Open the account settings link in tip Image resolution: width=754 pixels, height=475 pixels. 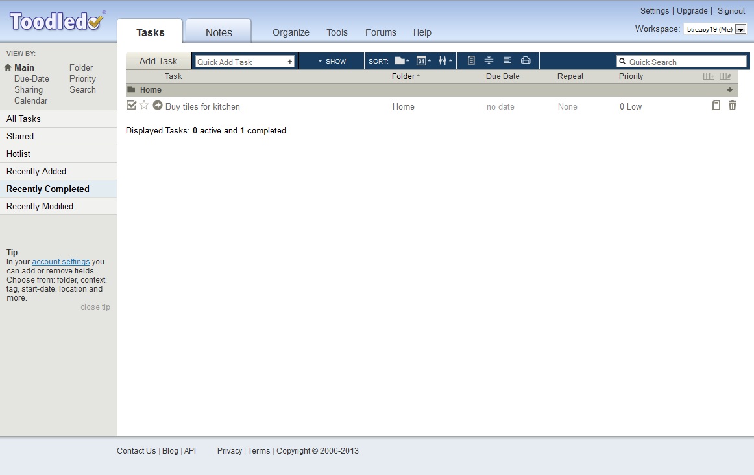[60, 262]
